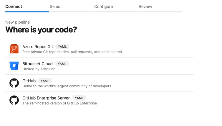The image size is (222, 126).
Task: Click 'Hosted by Atlassian' description
Action: (x=39, y=69)
